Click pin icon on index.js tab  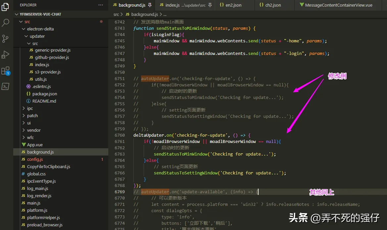tap(210, 5)
